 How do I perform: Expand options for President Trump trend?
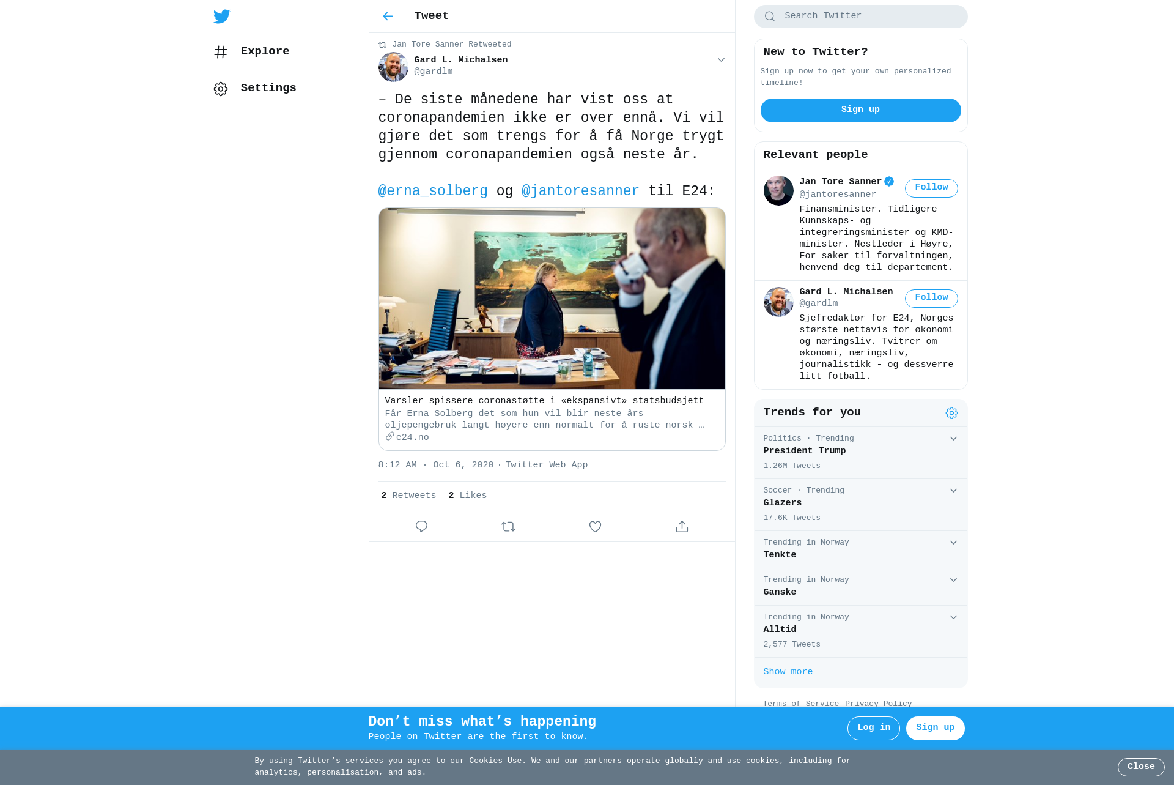pyautogui.click(x=953, y=439)
